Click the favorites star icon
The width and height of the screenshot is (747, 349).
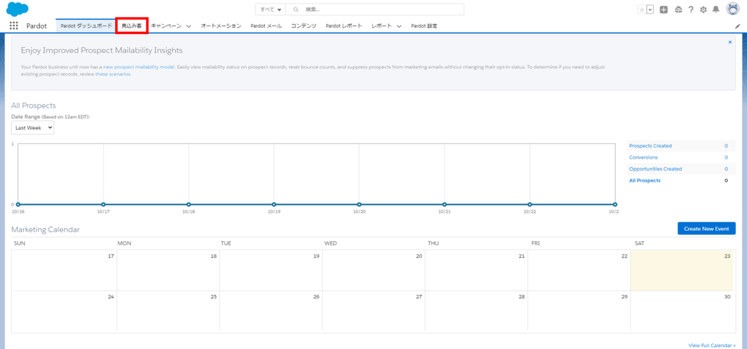pyautogui.click(x=641, y=9)
